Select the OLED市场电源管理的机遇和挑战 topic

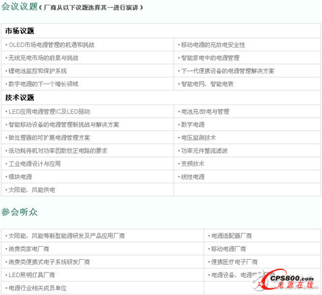(52, 45)
